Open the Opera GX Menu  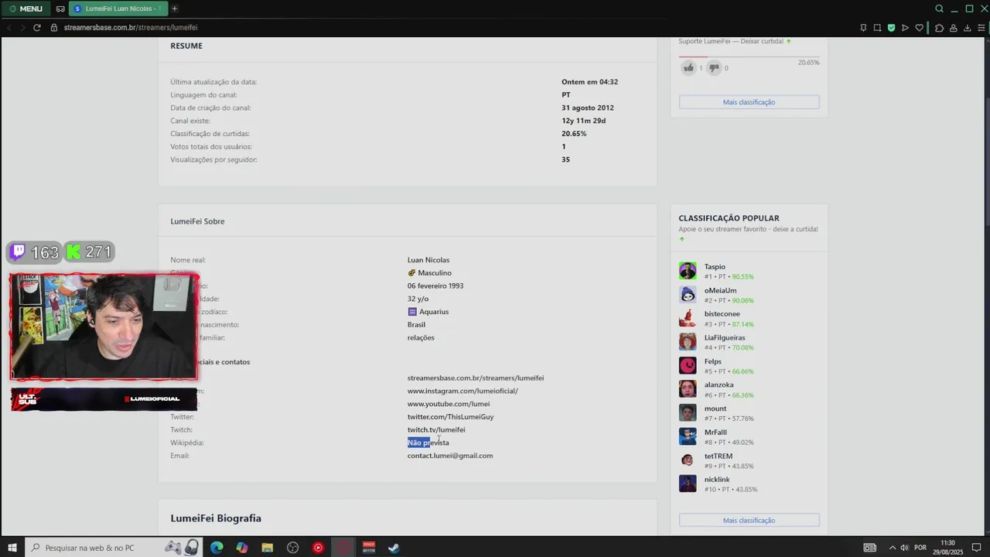26,9
